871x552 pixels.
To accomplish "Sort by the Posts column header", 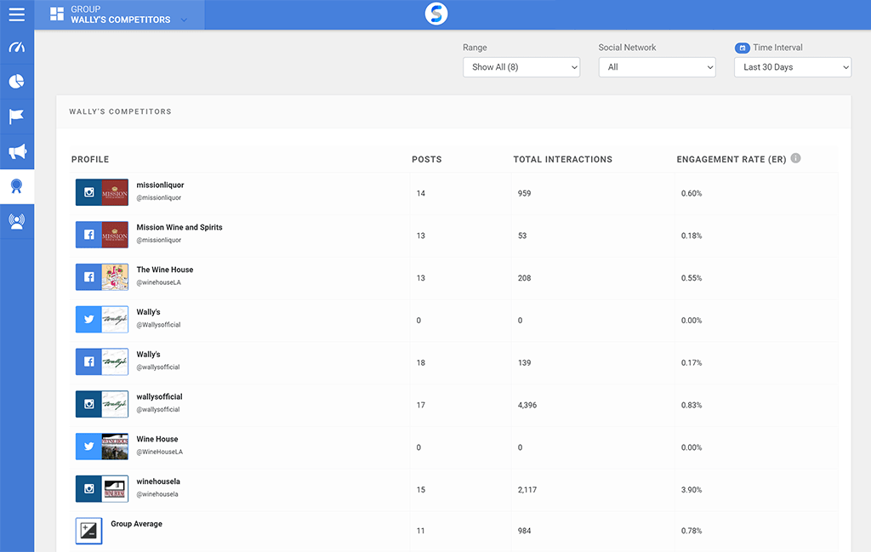I will (426, 159).
